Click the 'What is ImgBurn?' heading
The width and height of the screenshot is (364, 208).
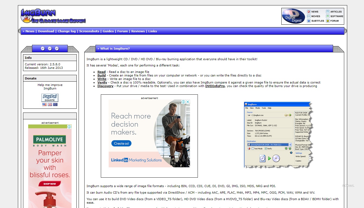click(x=115, y=49)
